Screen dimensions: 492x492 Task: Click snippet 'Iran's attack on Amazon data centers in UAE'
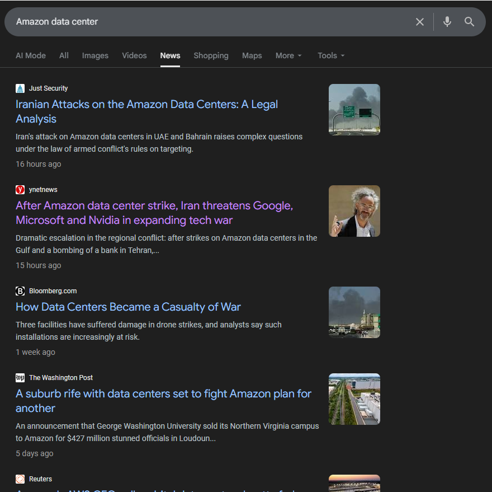coord(159,143)
